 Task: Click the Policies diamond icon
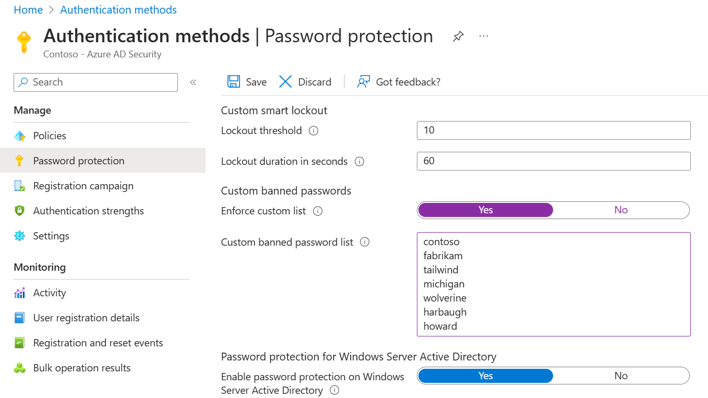coord(20,136)
